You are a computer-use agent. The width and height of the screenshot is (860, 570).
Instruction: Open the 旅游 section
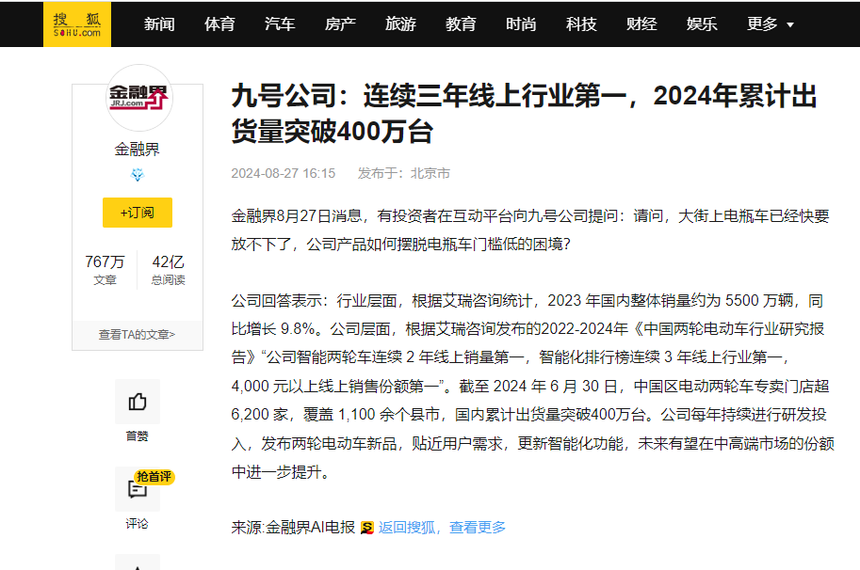(x=400, y=24)
